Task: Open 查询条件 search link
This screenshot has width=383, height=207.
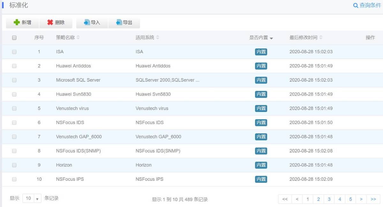Action: click(367, 5)
